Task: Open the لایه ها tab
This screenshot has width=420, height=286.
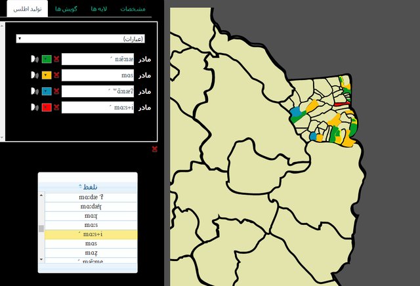Action: click(98, 9)
